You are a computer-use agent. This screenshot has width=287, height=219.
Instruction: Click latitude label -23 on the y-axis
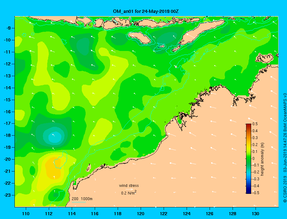7,195
